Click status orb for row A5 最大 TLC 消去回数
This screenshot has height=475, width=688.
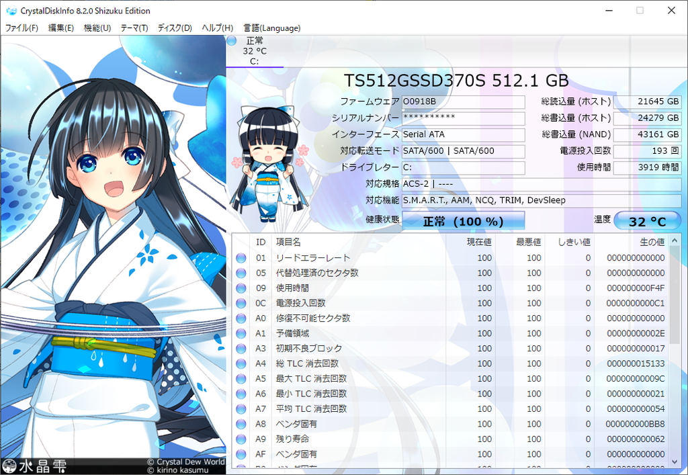(x=241, y=379)
